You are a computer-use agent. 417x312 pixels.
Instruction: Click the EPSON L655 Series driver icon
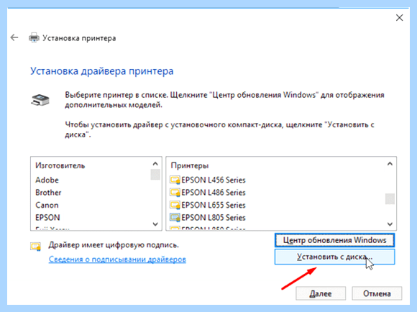coord(175,205)
